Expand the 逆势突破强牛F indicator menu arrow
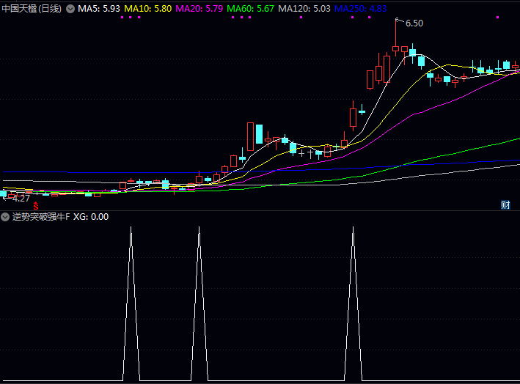520x384 pixels. [x=6, y=217]
